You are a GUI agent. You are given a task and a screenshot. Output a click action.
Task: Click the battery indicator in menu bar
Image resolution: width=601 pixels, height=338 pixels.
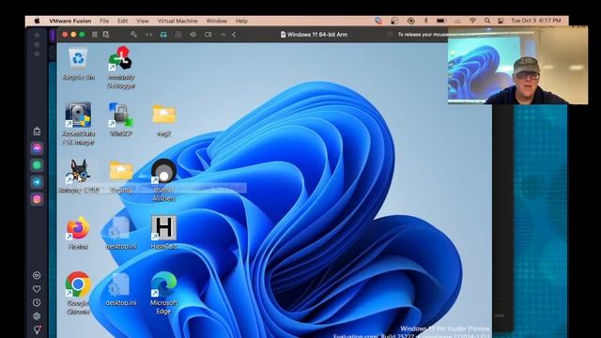[441, 21]
